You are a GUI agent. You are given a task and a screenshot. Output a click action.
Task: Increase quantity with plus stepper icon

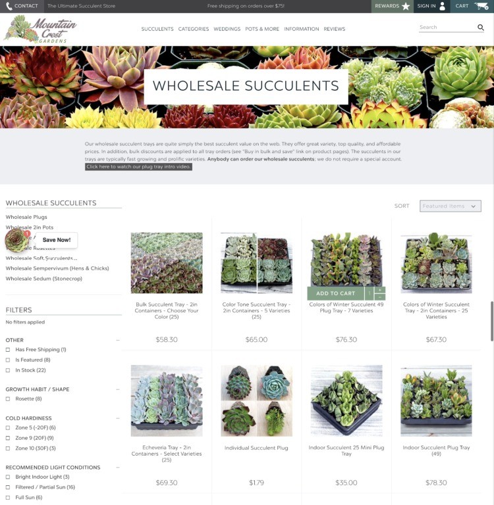point(380,290)
